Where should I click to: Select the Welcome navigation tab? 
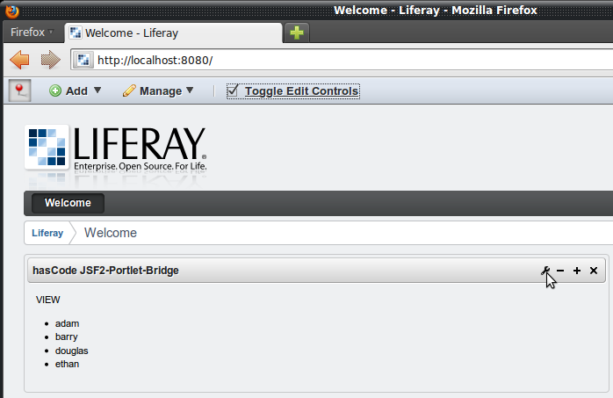[68, 203]
